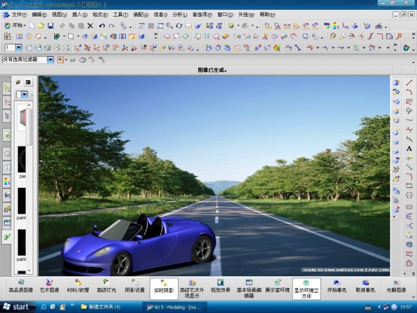Image resolution: width=417 pixels, height=313 pixels.
Task: Open the 视图(V) View menu
Action: coord(59,15)
